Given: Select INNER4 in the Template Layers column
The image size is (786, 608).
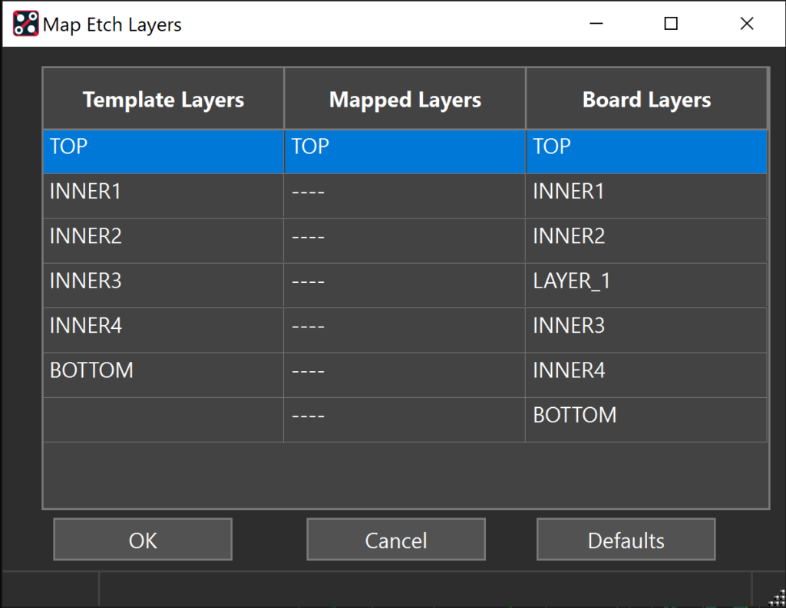Looking at the screenshot, I should pos(163,330).
